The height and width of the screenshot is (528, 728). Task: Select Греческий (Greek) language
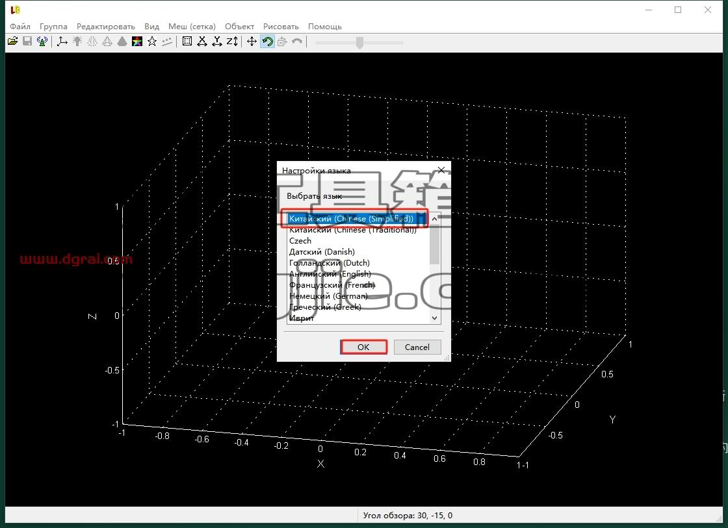click(358, 307)
